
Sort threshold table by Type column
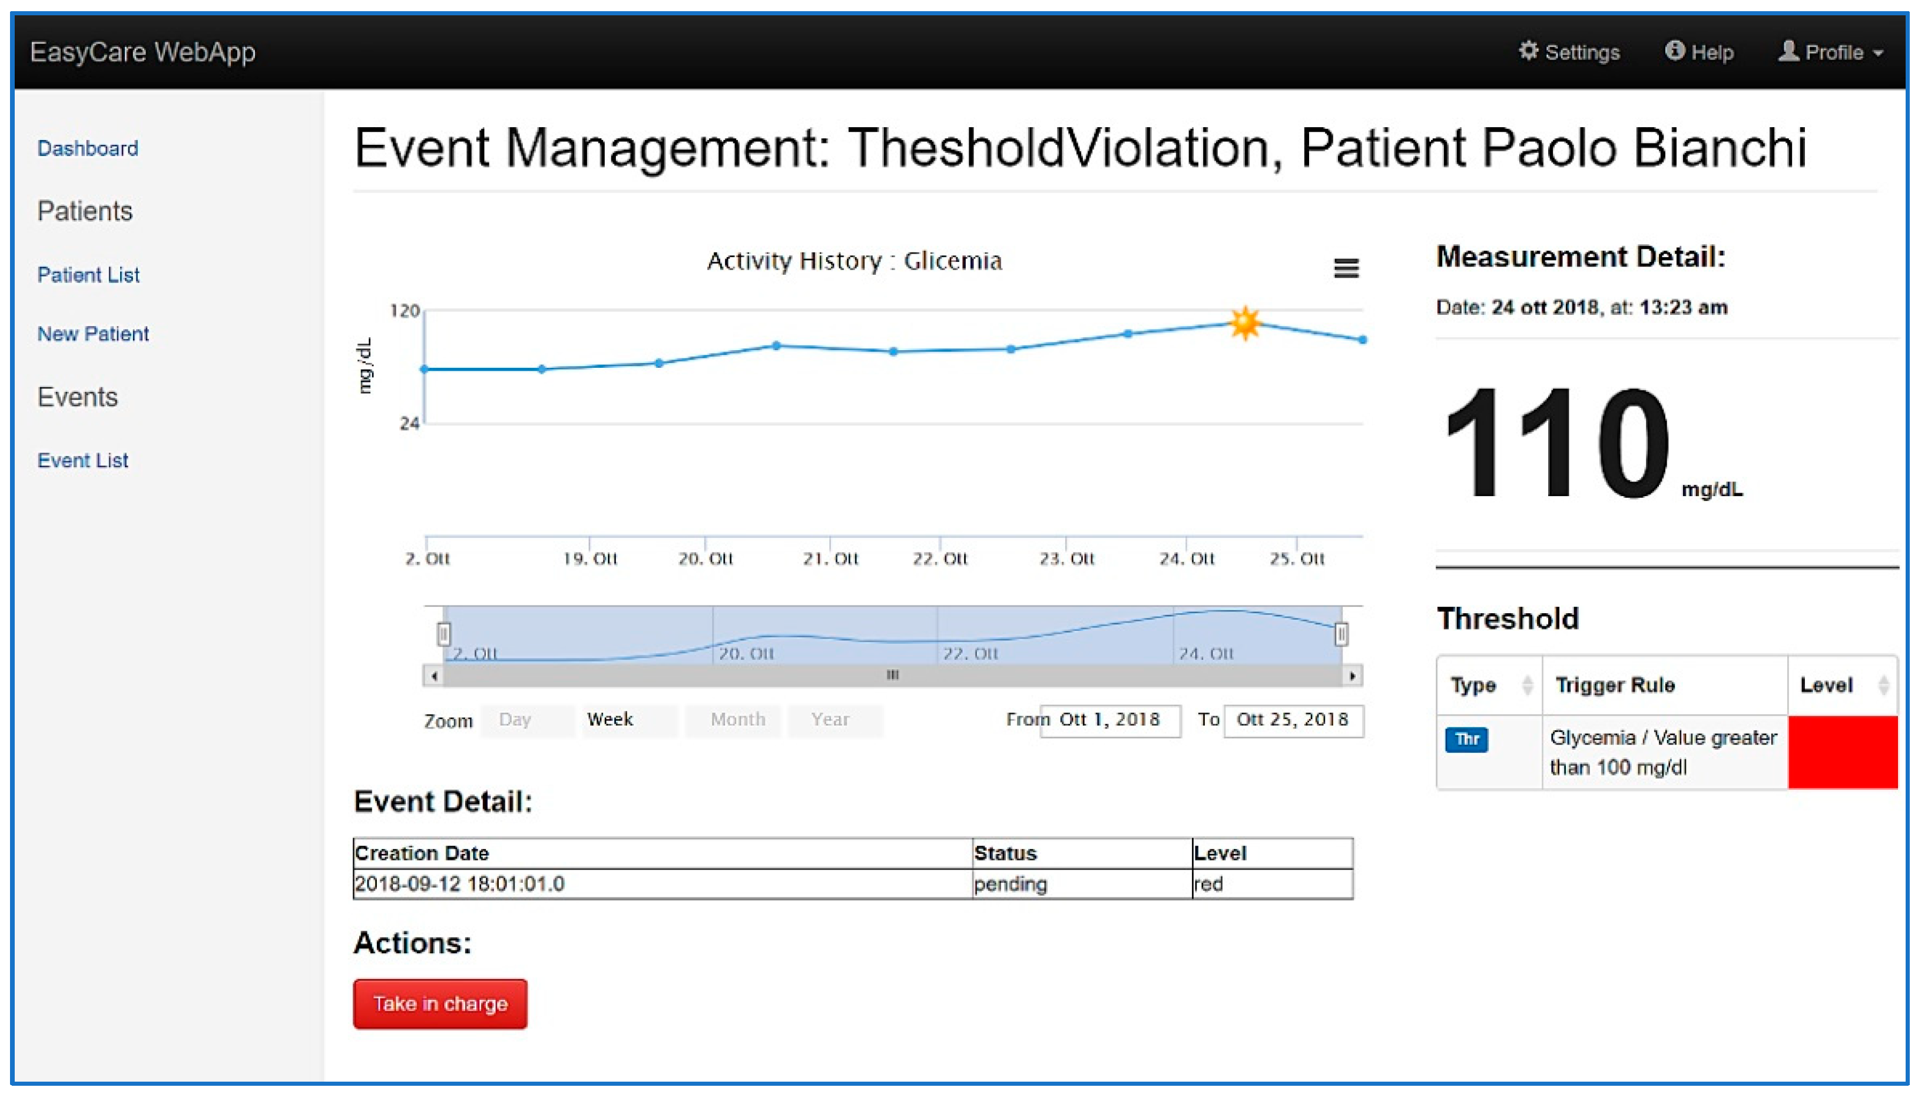click(1526, 685)
